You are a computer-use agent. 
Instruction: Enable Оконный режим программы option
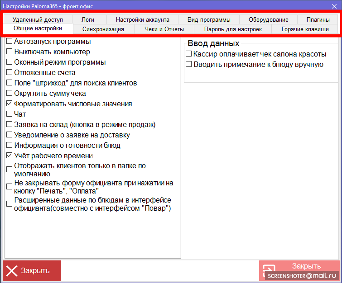tap(10, 62)
